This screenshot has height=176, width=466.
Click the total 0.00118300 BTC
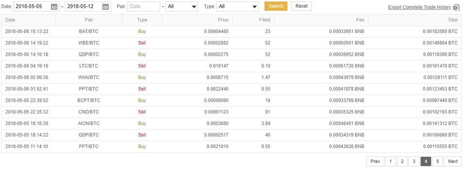440,55
